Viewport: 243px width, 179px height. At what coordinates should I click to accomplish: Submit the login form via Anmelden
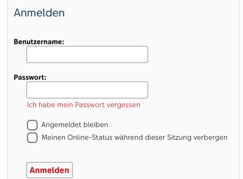[49, 170]
